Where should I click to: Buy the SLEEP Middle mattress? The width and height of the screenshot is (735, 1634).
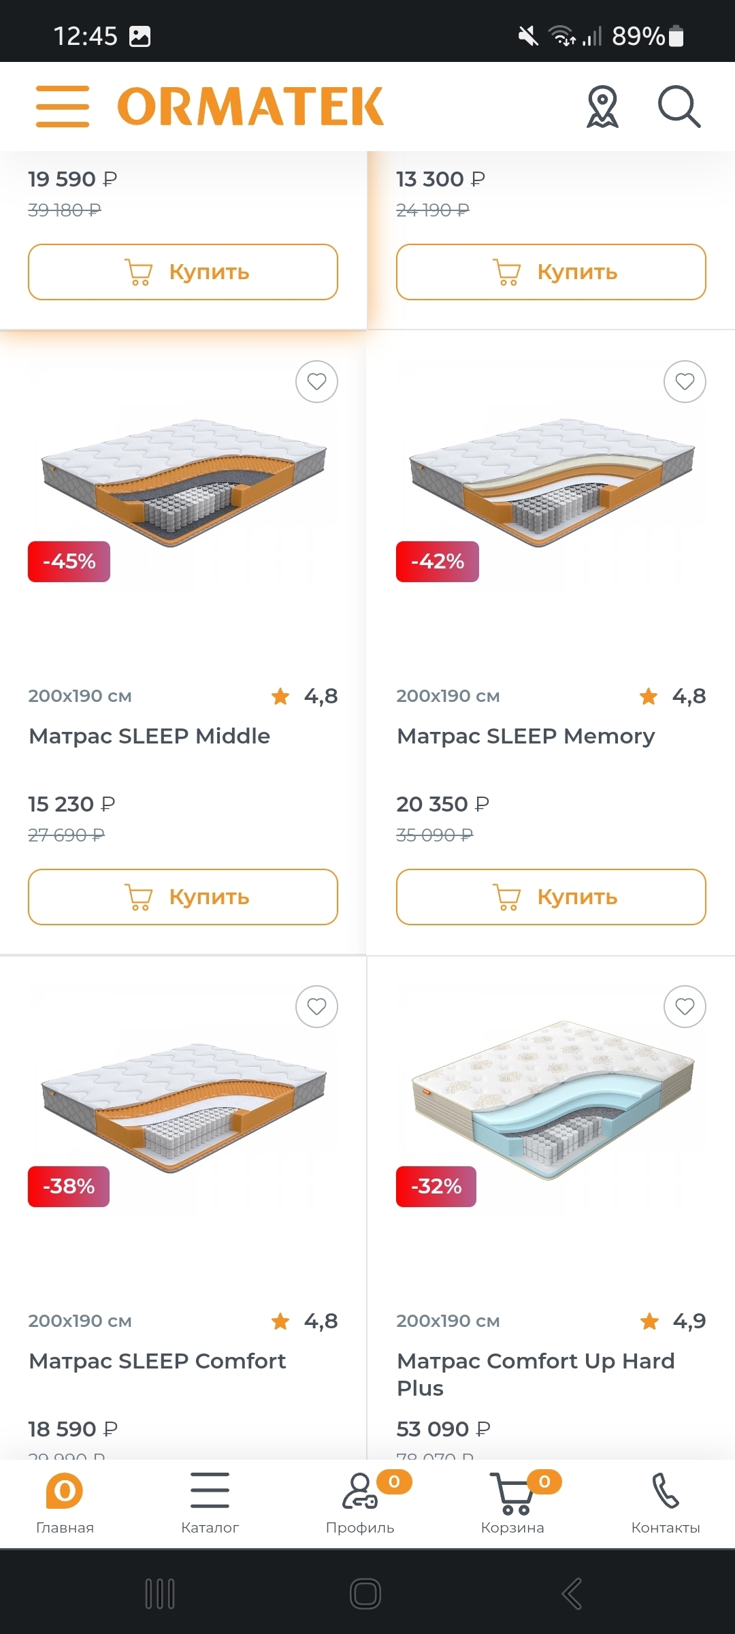[183, 897]
